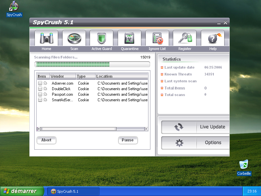
Task: Switch to the Home tab label
Action: [x=46, y=49]
